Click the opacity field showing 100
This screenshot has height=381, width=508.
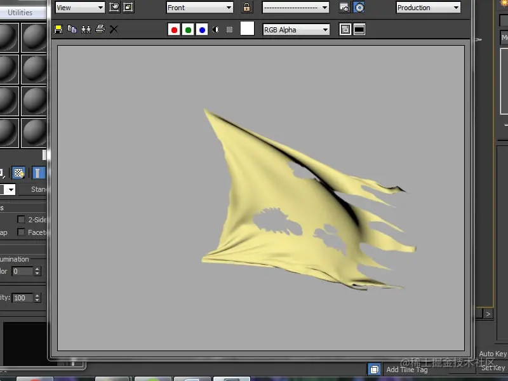pos(22,298)
